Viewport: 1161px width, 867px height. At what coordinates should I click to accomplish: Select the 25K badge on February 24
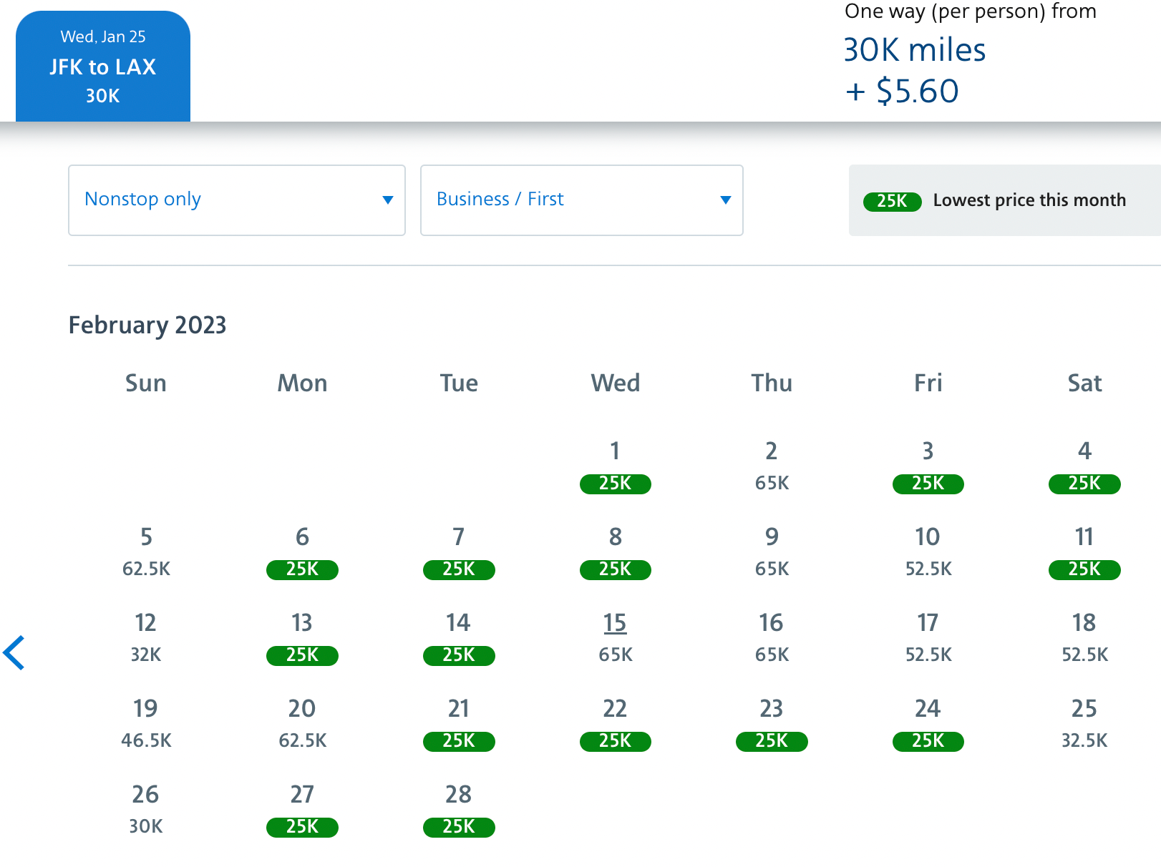click(928, 742)
